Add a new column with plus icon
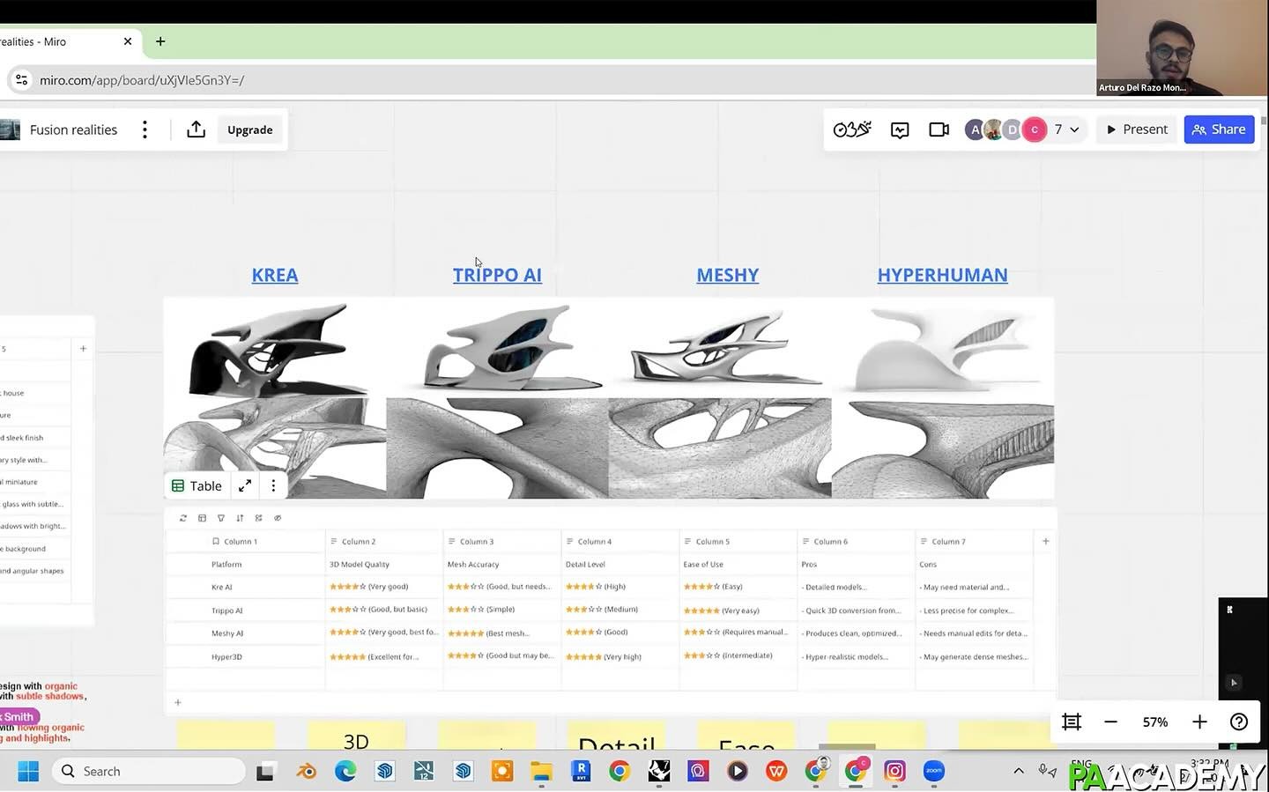 click(1046, 542)
